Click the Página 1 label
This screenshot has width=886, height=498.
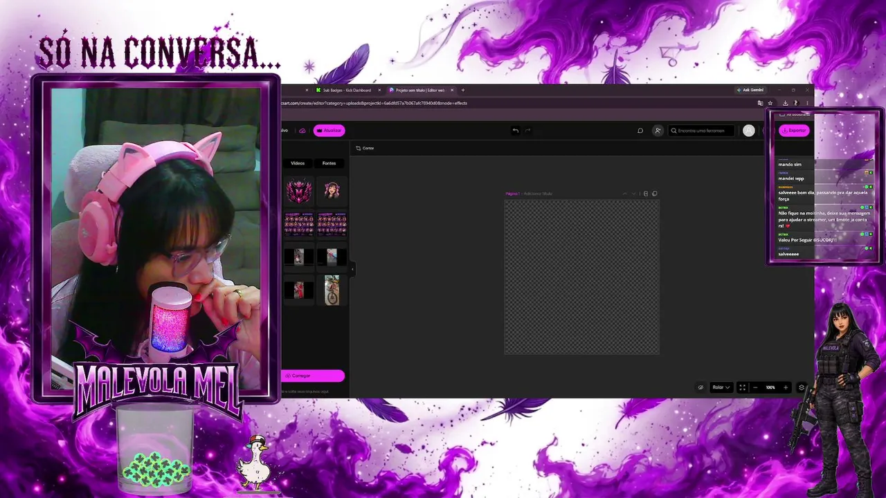click(513, 194)
